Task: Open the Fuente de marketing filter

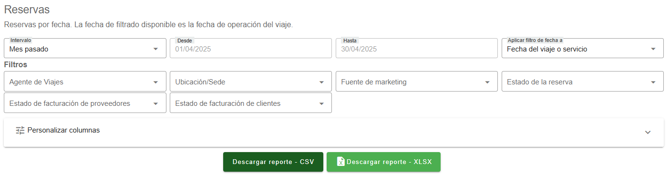Action: tap(417, 82)
